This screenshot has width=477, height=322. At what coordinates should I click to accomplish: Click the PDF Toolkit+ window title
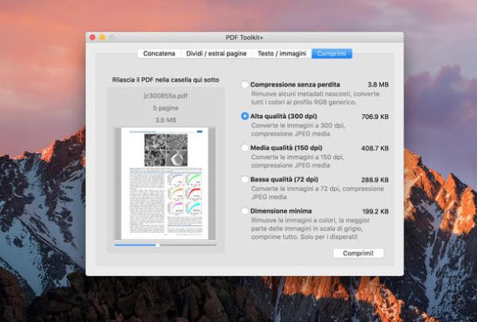[244, 37]
